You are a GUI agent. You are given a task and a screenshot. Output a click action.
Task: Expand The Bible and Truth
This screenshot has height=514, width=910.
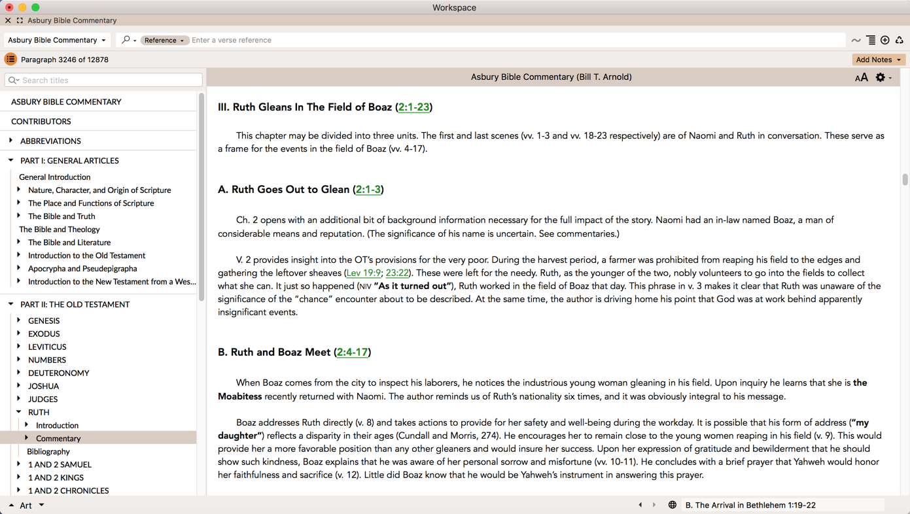[19, 216]
